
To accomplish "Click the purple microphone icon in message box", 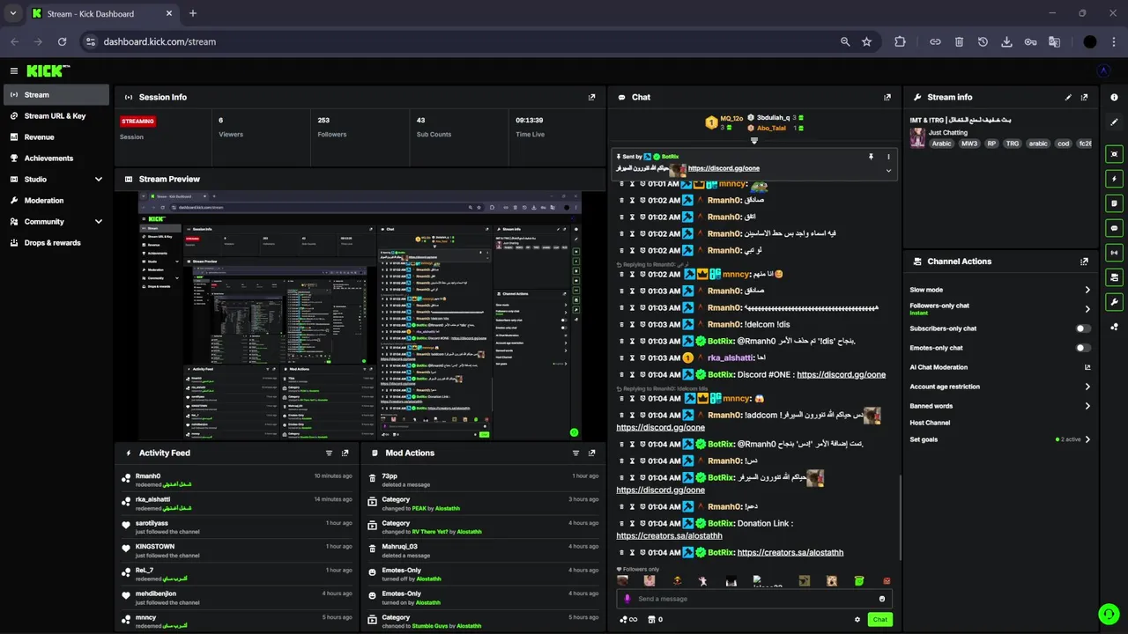I will coord(627,599).
